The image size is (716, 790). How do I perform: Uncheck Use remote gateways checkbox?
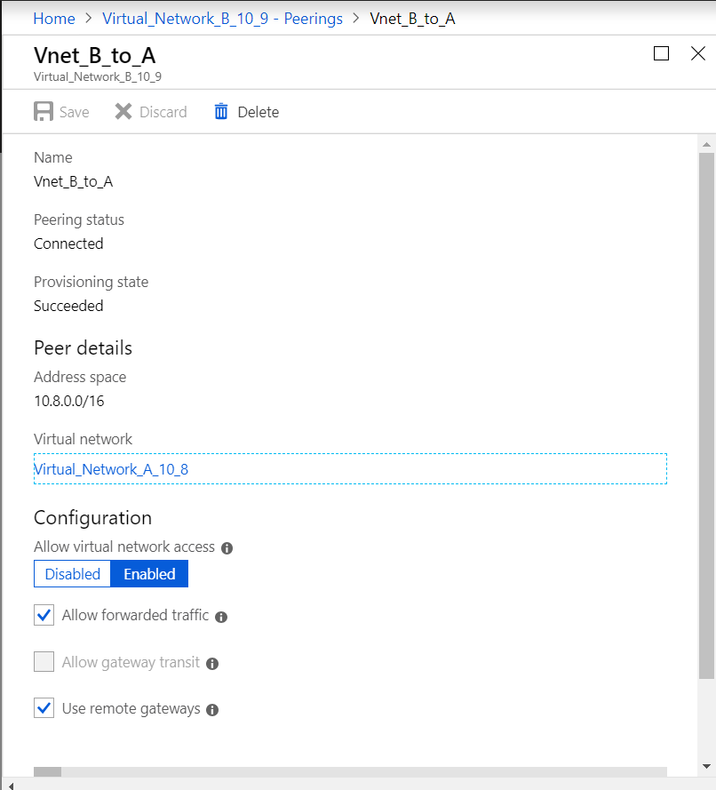point(44,708)
